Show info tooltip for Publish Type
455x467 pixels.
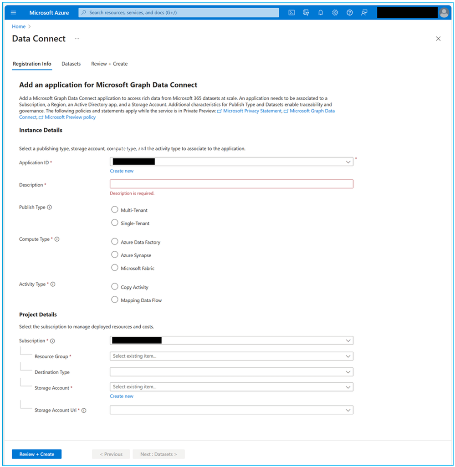(50, 207)
